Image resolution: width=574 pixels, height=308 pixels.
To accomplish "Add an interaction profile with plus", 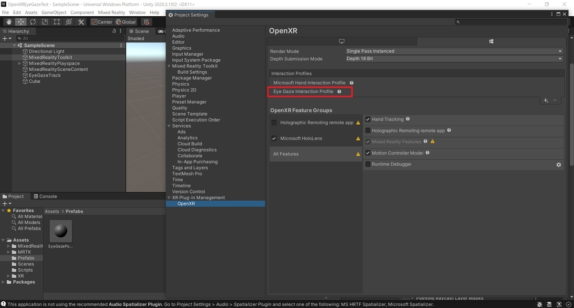I will 546,100.
